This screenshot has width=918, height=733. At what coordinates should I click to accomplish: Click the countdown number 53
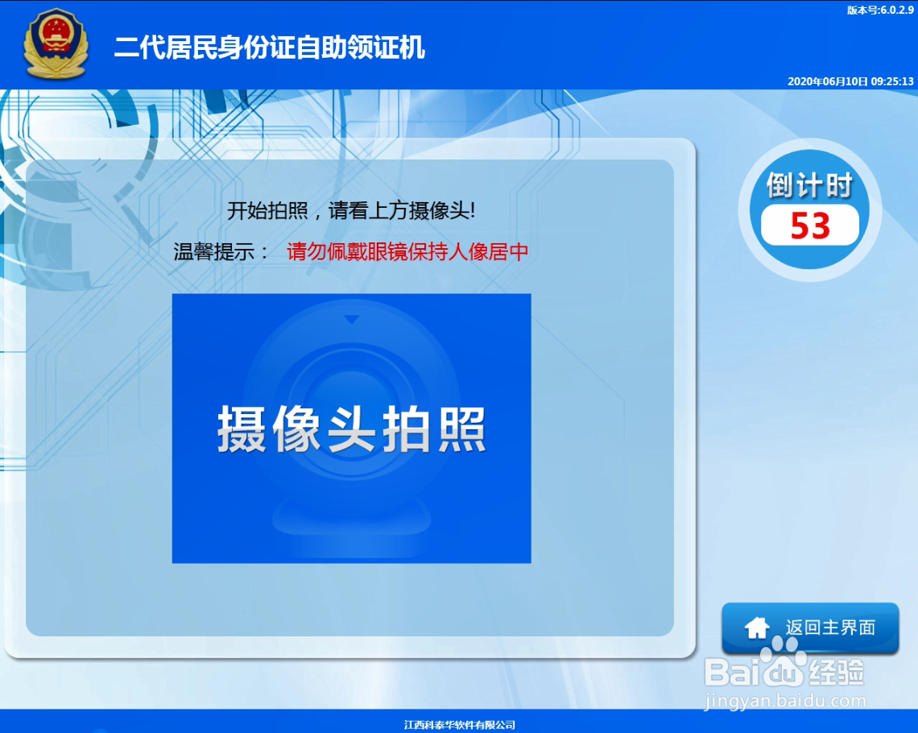coord(810,227)
